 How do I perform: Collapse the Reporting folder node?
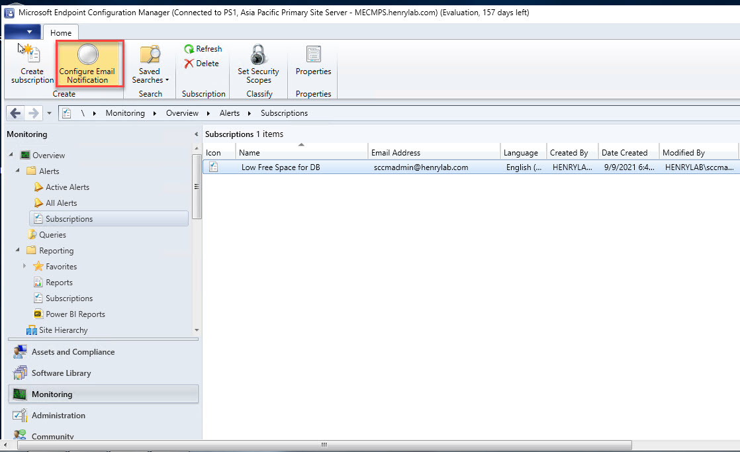[x=19, y=251]
